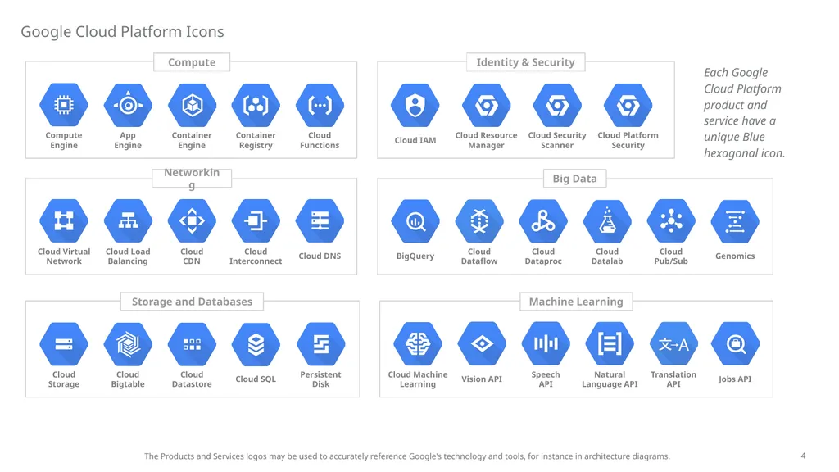839x472 pixels.
Task: Click the BigQuery icon
Action: click(415, 221)
